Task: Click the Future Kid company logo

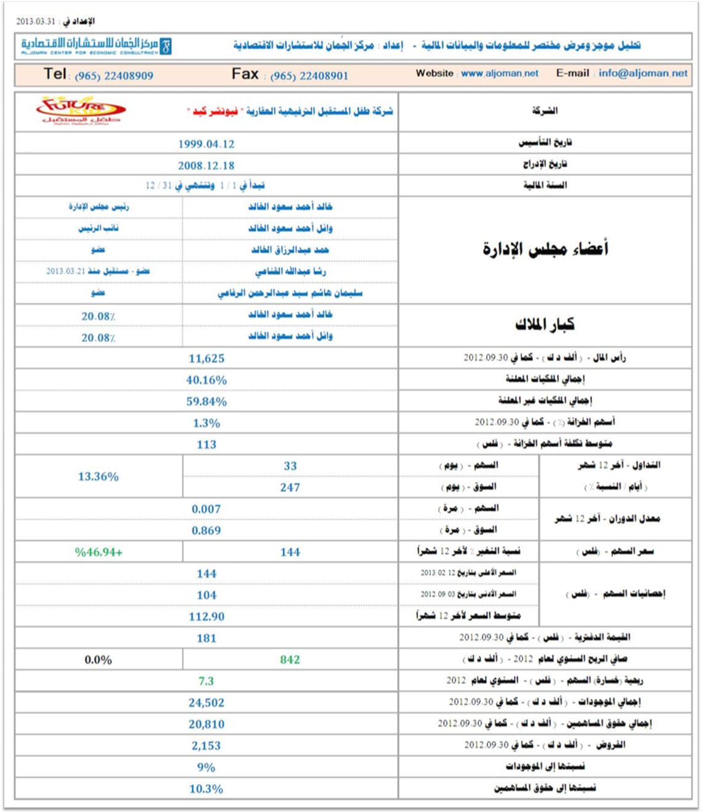Action: (x=81, y=111)
